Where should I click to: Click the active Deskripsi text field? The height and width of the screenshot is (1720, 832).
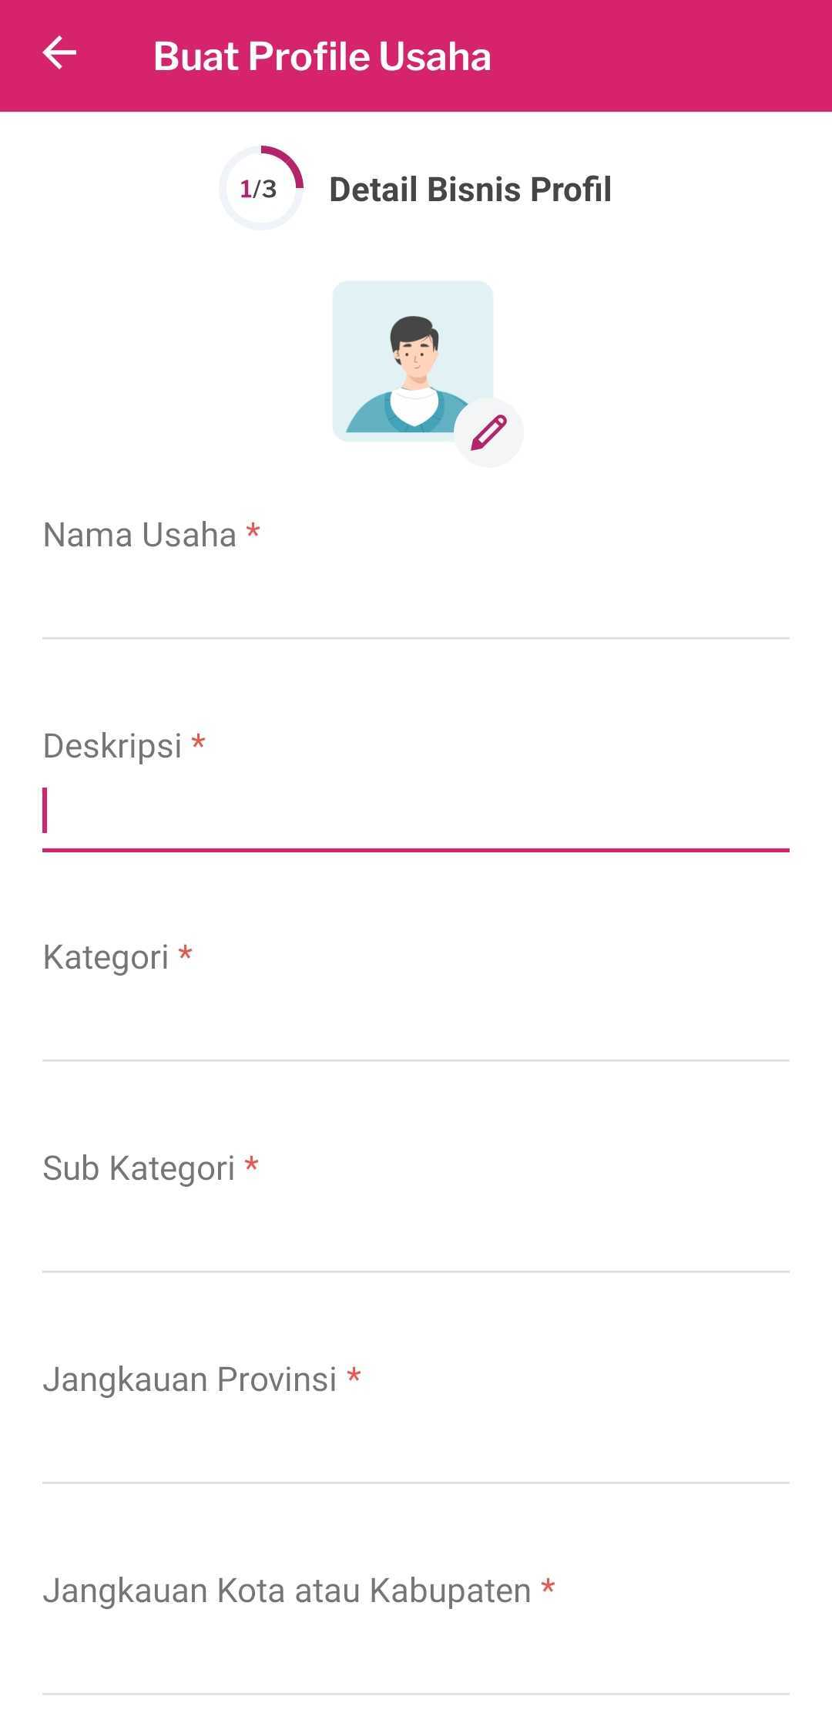tap(416, 812)
